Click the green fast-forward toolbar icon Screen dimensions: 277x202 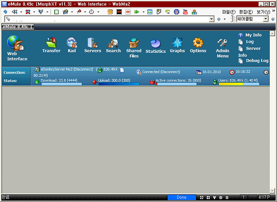coord(137,12)
